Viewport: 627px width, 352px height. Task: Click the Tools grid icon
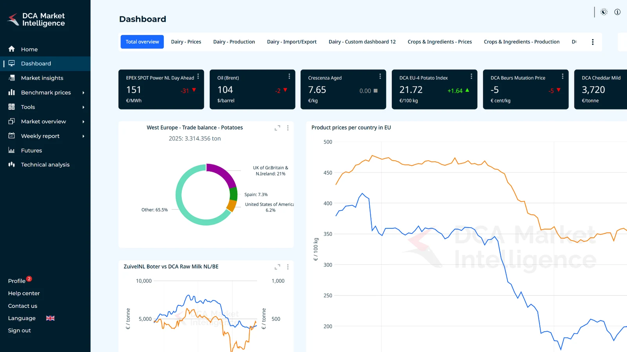11,107
